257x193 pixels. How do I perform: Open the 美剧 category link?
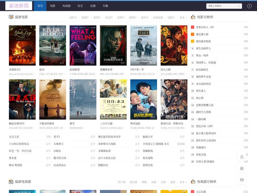click(153, 182)
